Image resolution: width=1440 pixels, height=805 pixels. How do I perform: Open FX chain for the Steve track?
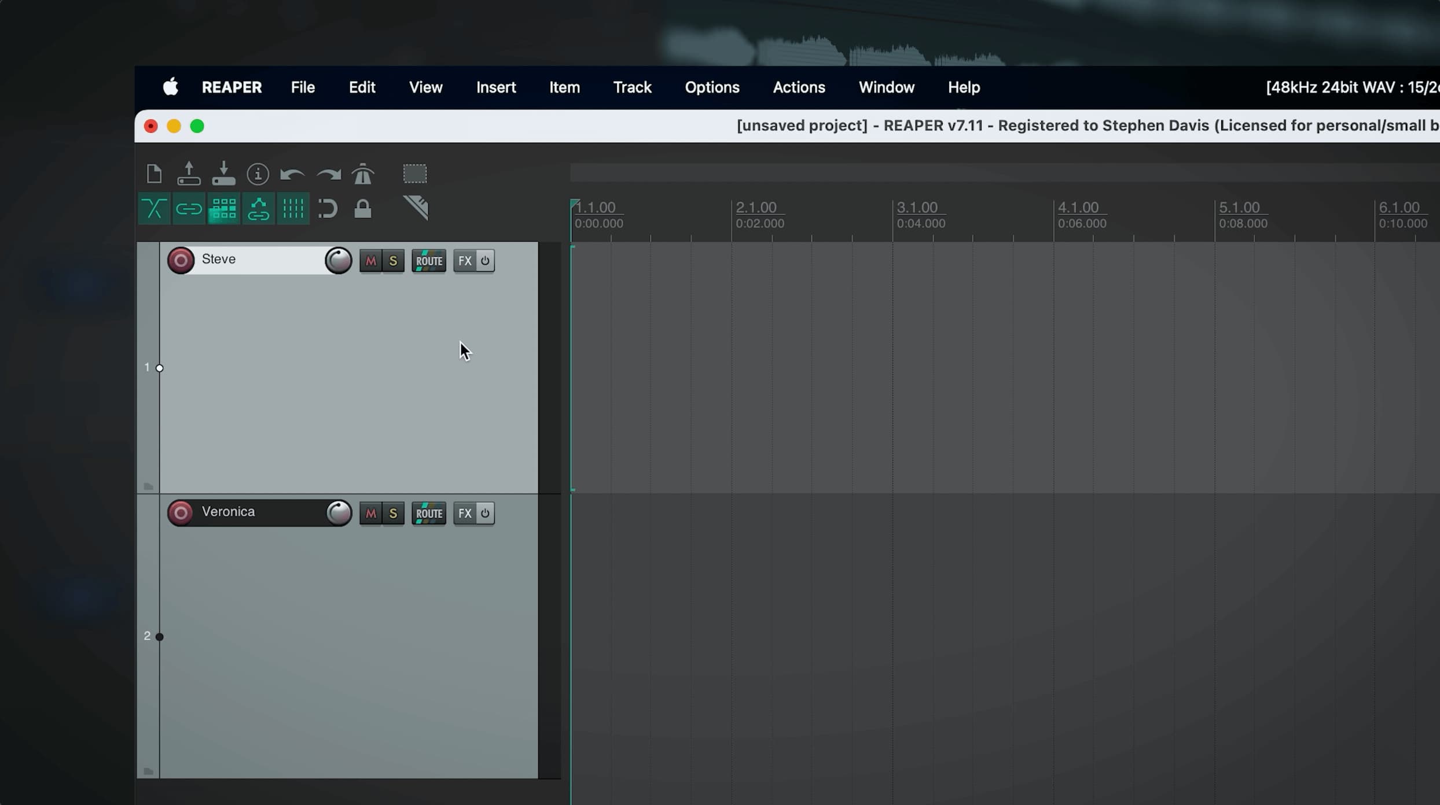click(465, 261)
